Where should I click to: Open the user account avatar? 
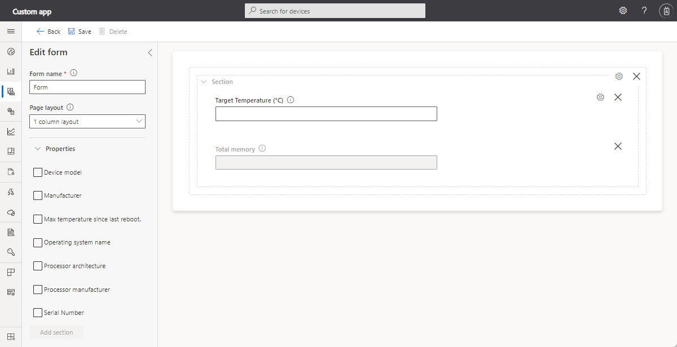[x=665, y=11]
